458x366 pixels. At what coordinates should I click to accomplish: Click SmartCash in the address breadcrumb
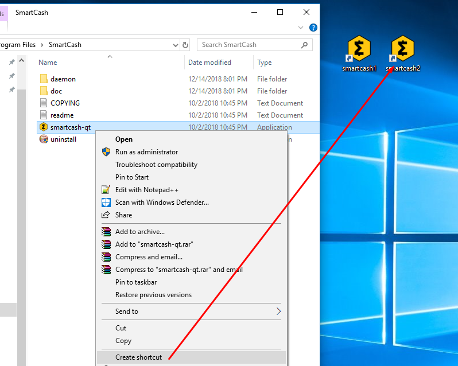(x=65, y=45)
